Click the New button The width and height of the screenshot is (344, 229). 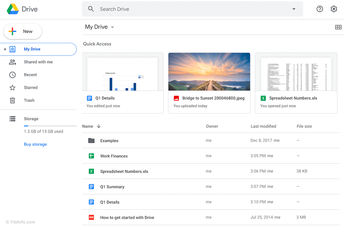pos(23,31)
